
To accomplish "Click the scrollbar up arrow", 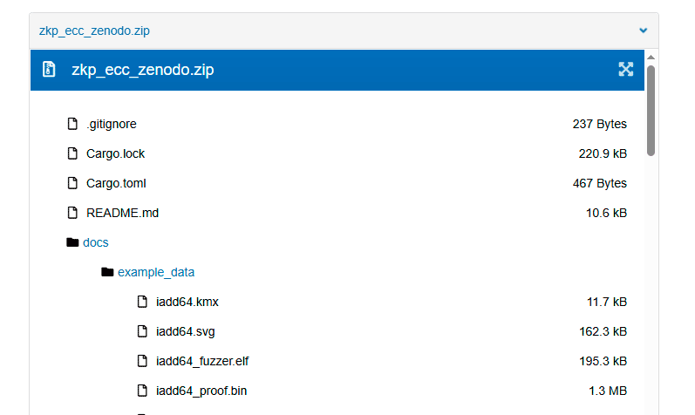I will point(651,58).
